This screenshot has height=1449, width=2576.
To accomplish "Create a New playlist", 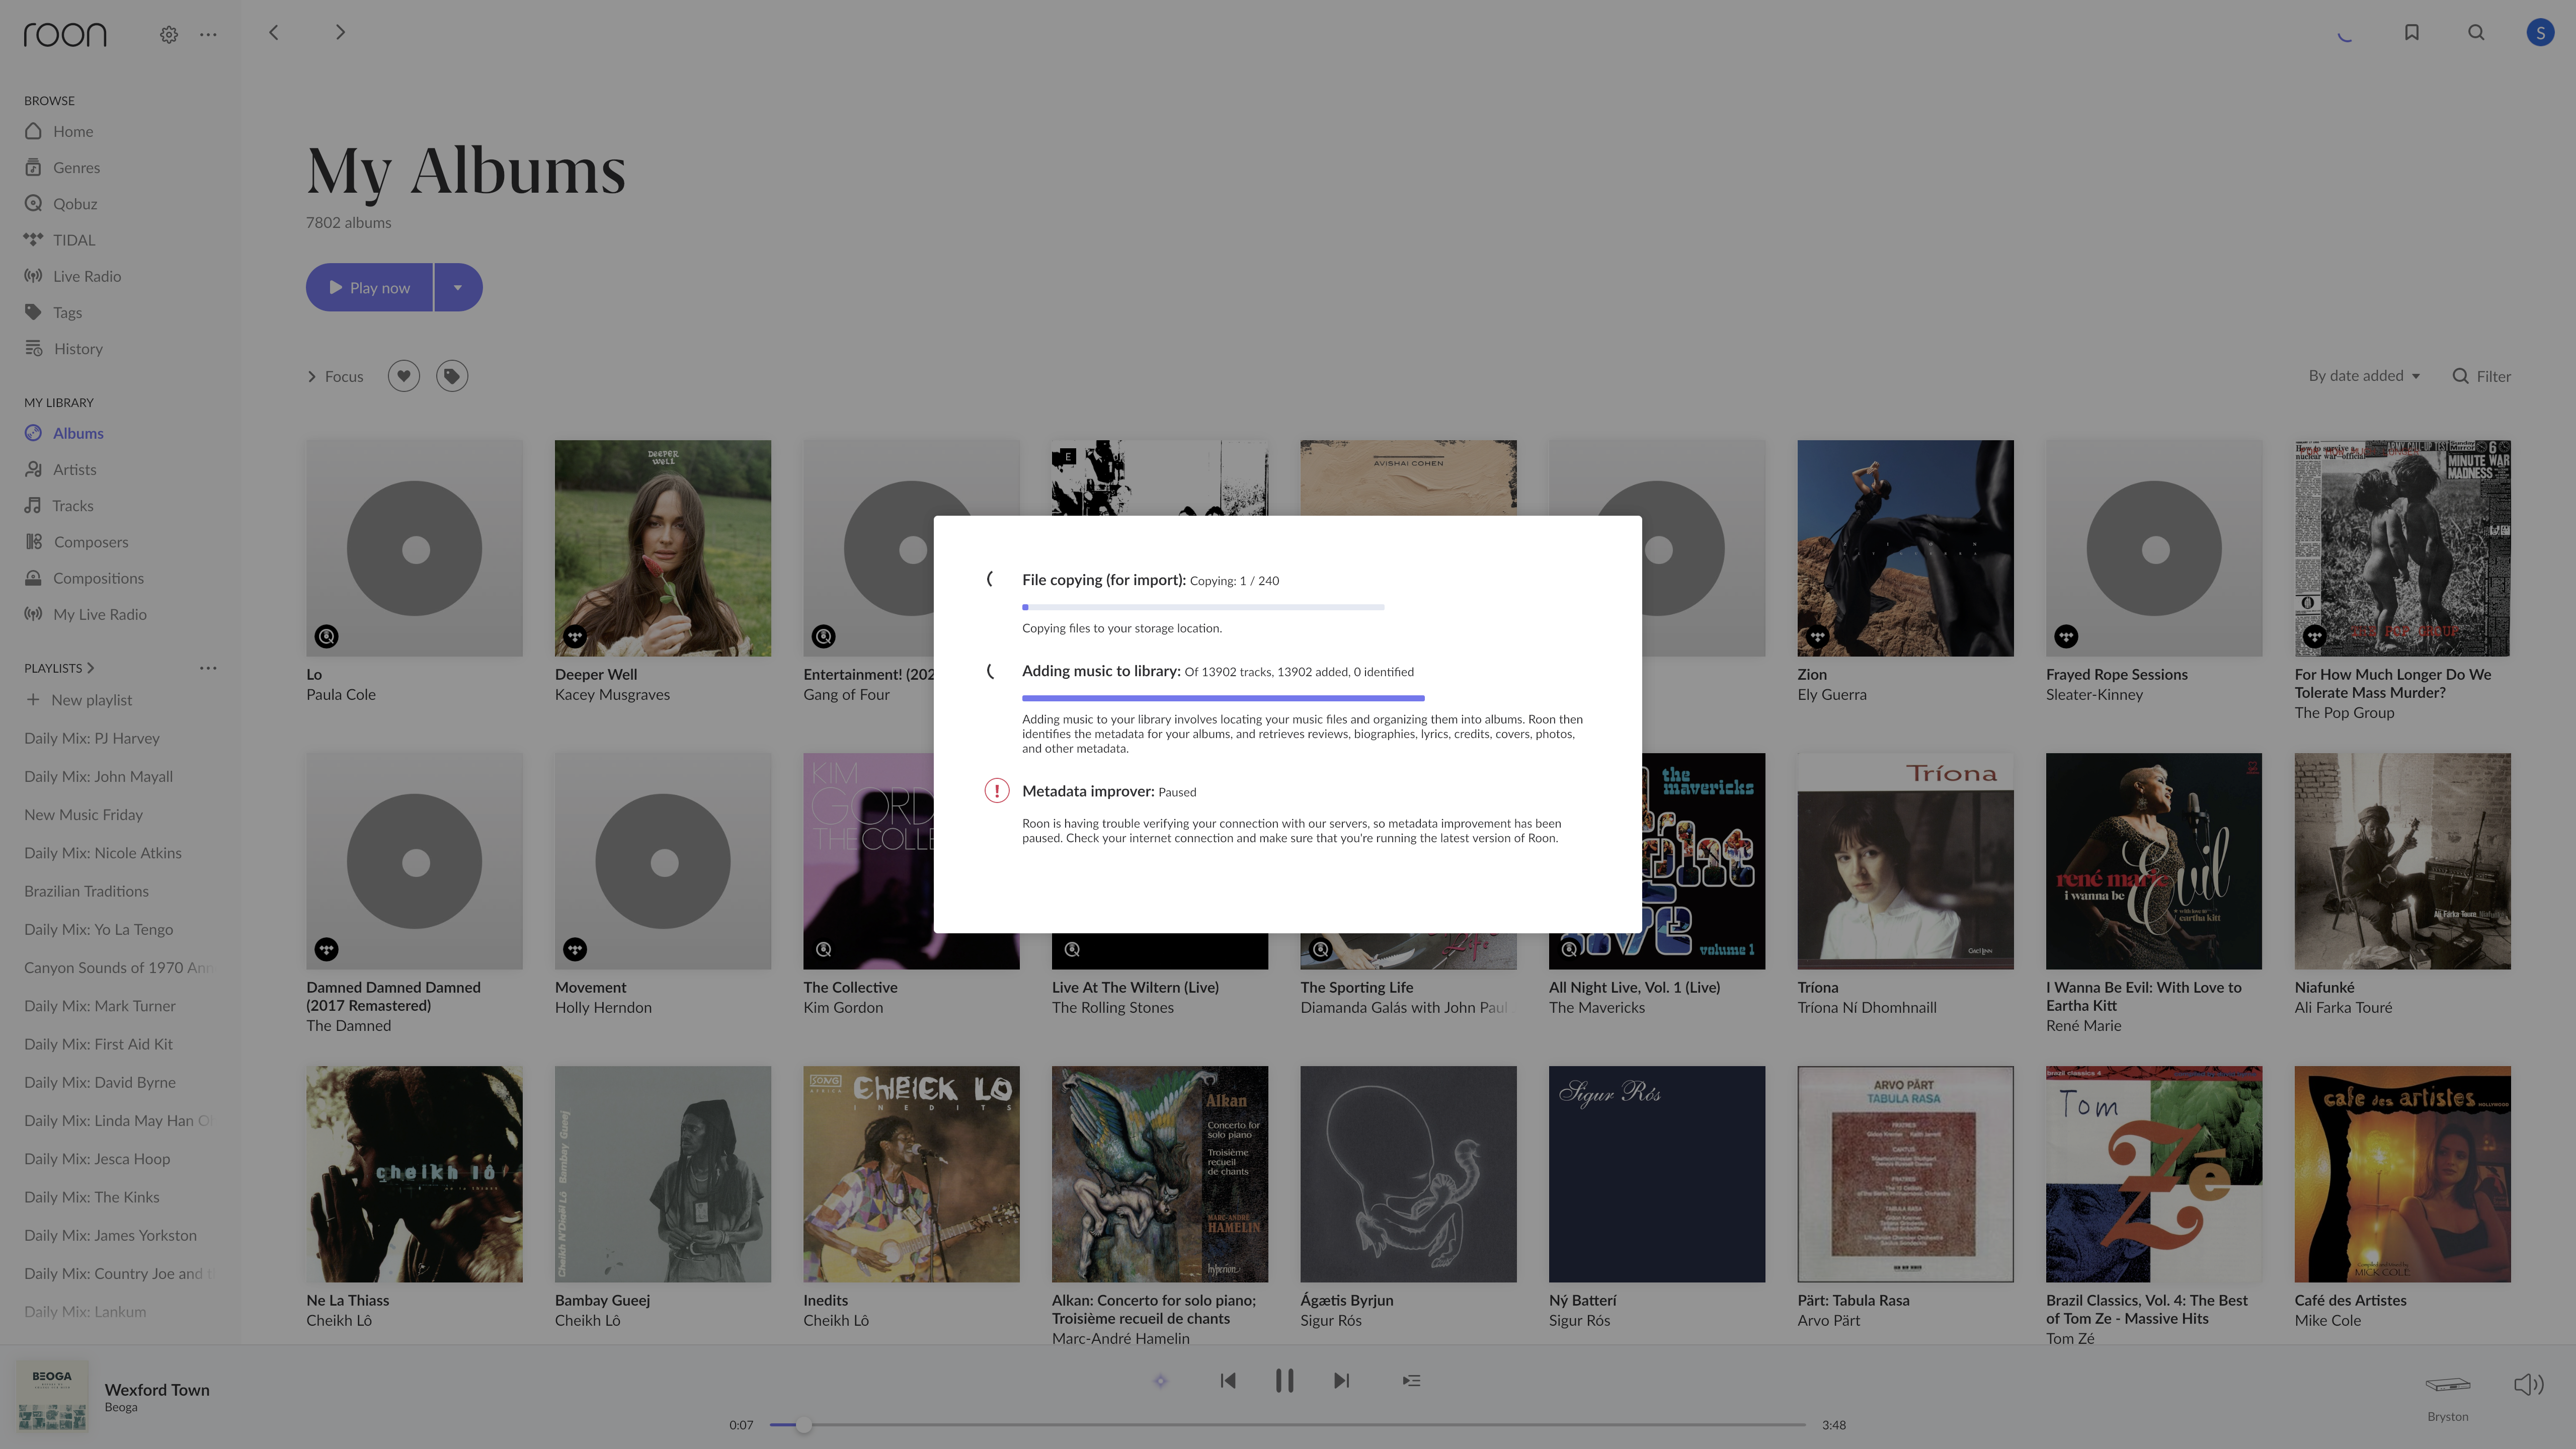I will coord(78,700).
